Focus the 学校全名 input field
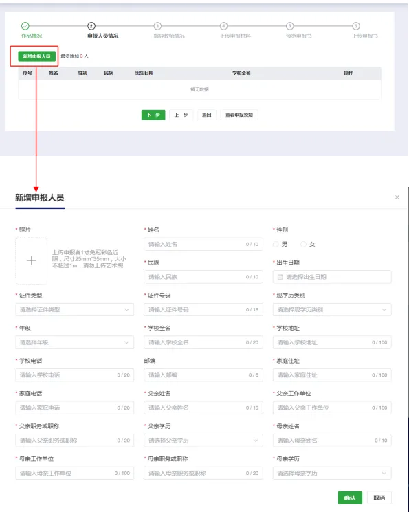This screenshot has height=512, width=409. [x=203, y=342]
